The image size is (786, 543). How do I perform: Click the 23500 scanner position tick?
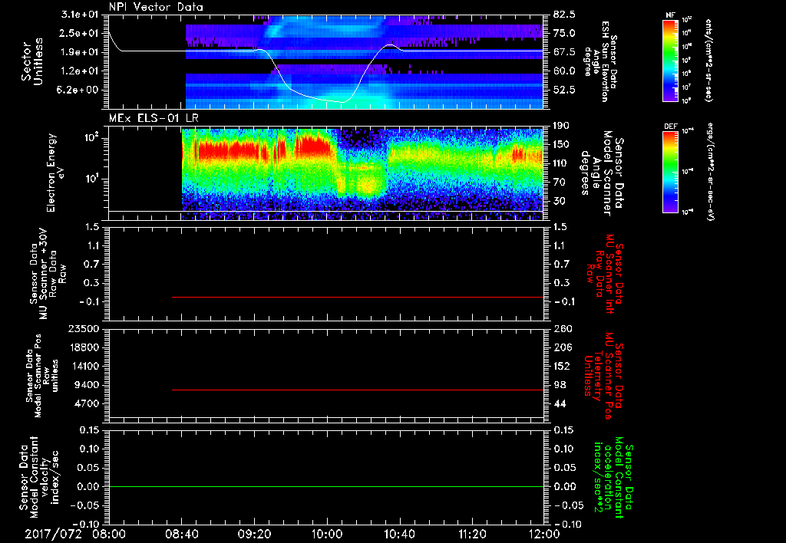83,328
